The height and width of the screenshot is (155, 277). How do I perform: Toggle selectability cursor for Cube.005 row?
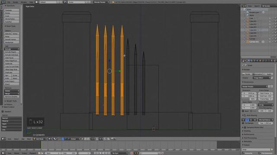coord(273,33)
